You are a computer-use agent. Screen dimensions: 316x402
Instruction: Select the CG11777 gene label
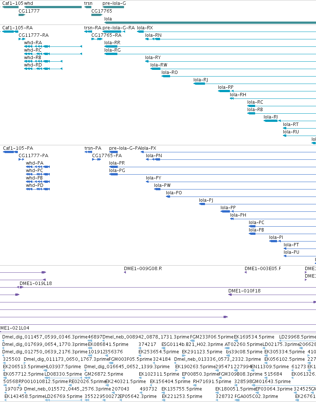coord(29,11)
